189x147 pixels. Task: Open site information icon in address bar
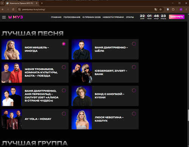[19, 9]
